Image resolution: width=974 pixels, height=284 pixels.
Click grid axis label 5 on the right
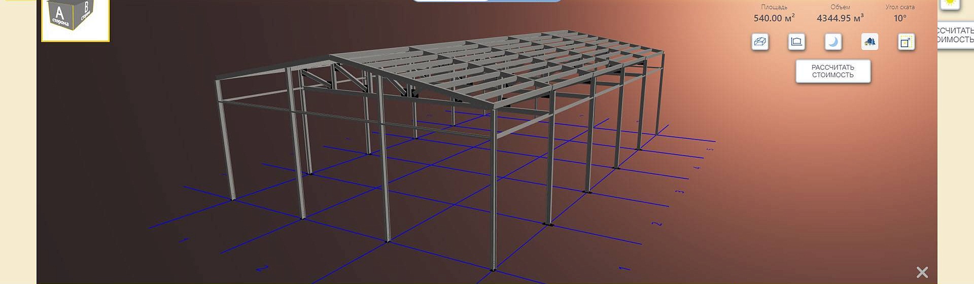(710, 149)
